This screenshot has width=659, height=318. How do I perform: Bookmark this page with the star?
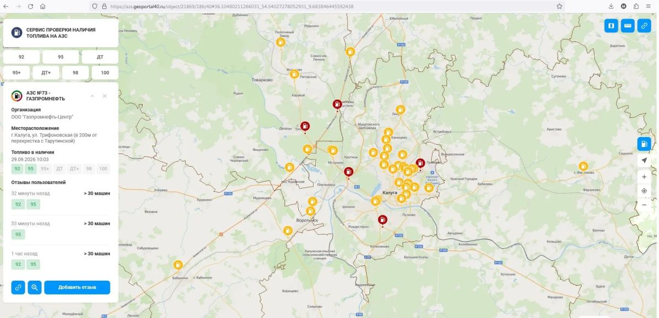tap(559, 6)
